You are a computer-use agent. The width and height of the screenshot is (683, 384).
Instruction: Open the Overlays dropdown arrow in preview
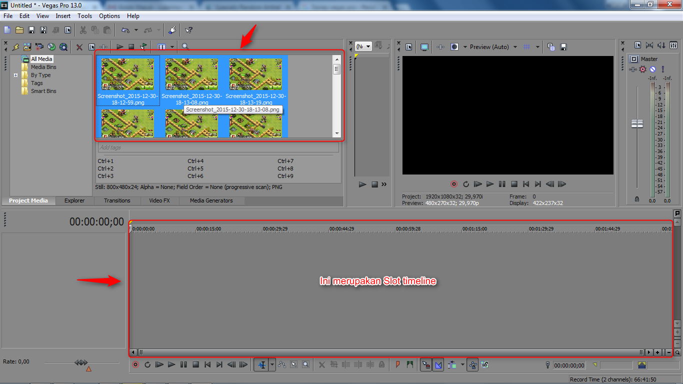coord(537,47)
